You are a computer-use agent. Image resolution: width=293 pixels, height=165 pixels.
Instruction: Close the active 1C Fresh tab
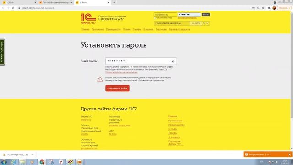coord(109,3)
